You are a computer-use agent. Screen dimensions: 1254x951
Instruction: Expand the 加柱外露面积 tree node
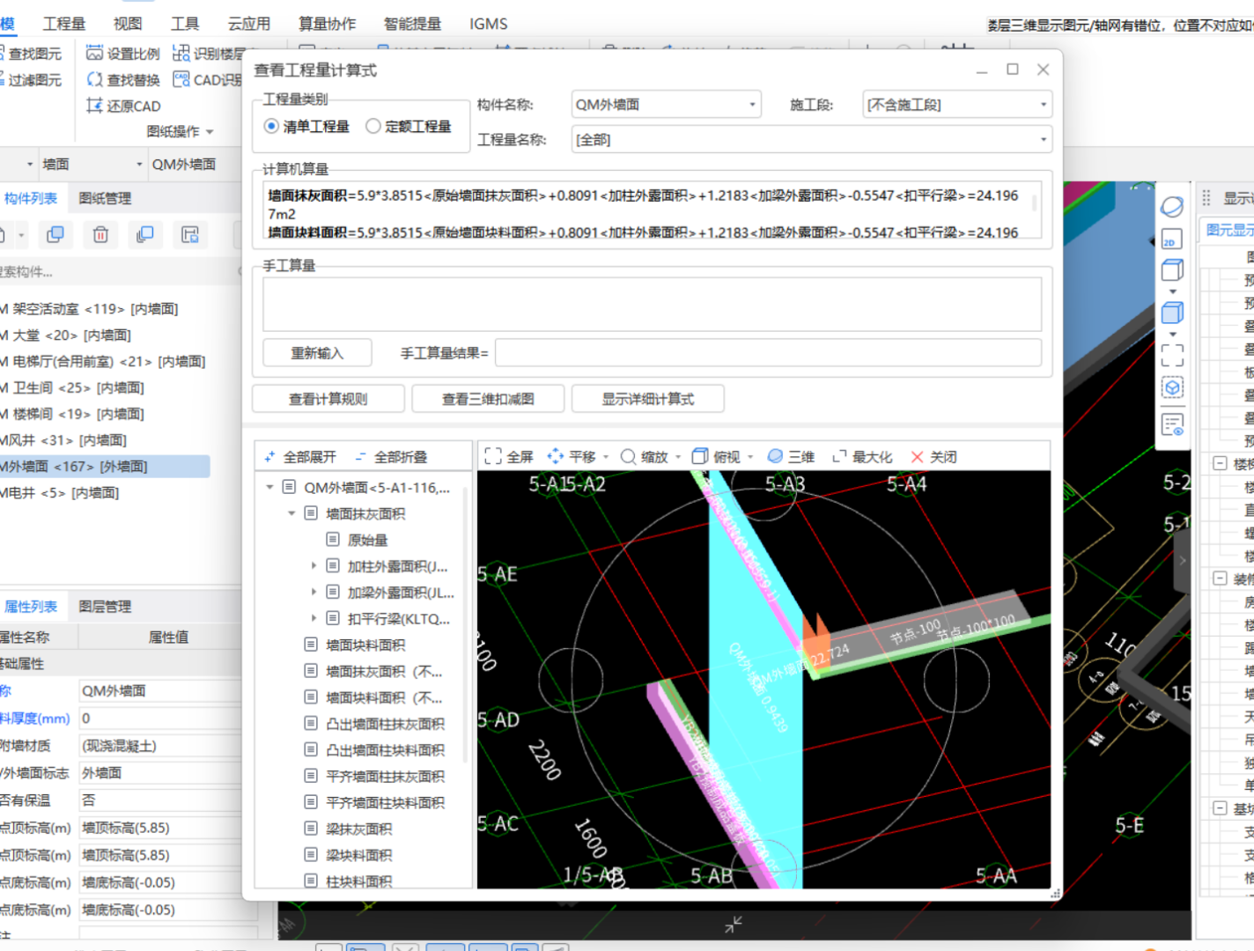313,566
